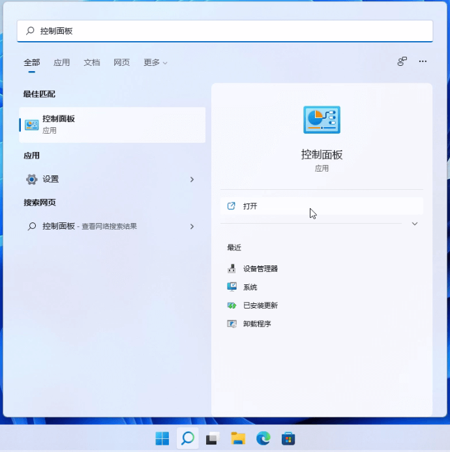The width and height of the screenshot is (450, 452).
Task: Switch to the 文档 tab
Action: [x=92, y=63]
